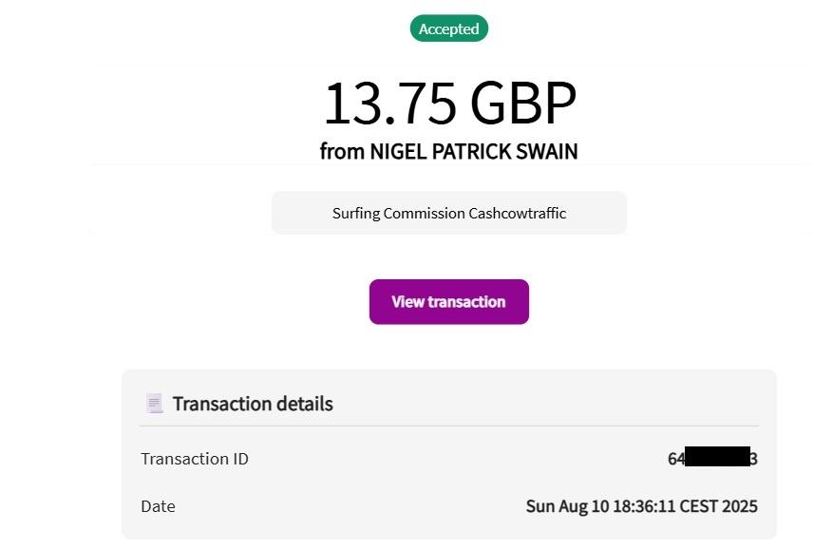This screenshot has height=549, width=833.
Task: Select the Date label
Action: point(158,506)
